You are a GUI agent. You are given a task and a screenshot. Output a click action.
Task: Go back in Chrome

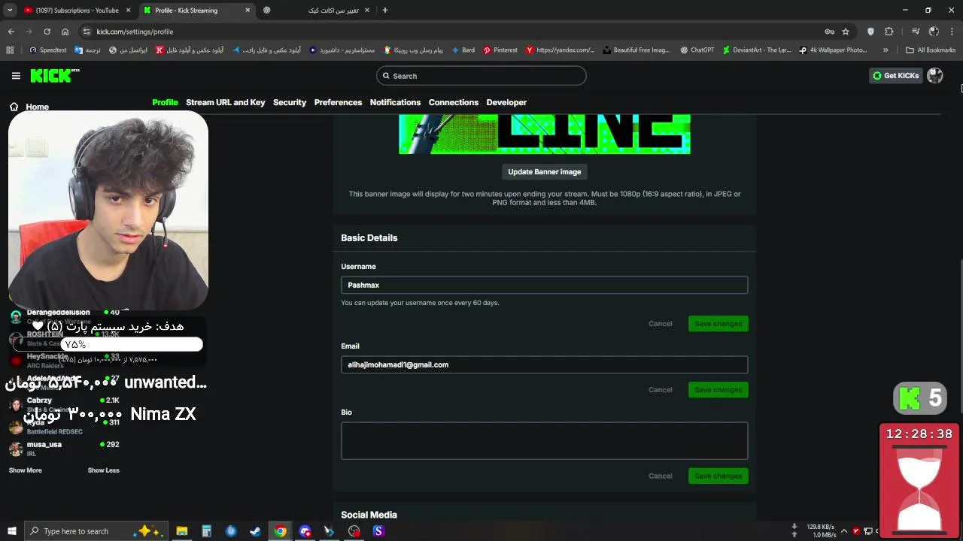11,32
